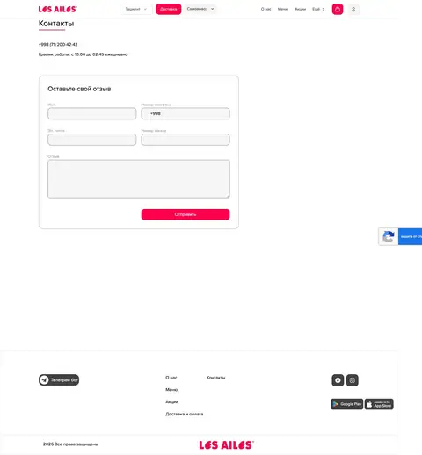
Task: Expand the Самовывоз pickup dropdown
Action: click(200, 9)
